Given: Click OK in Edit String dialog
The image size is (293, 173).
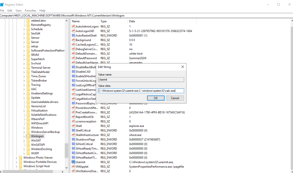Looking at the screenshot, I should click(156, 98).
